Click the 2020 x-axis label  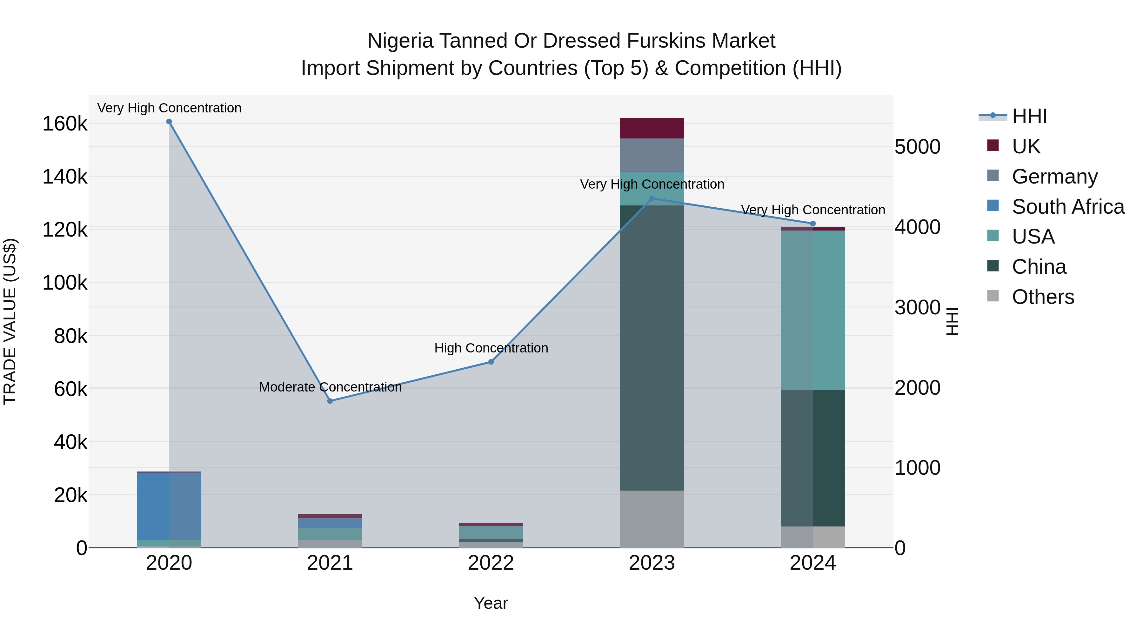[169, 563]
